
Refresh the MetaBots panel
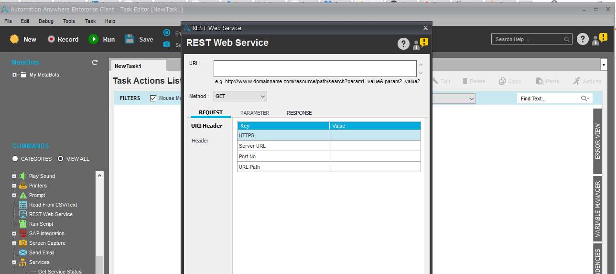95,63
